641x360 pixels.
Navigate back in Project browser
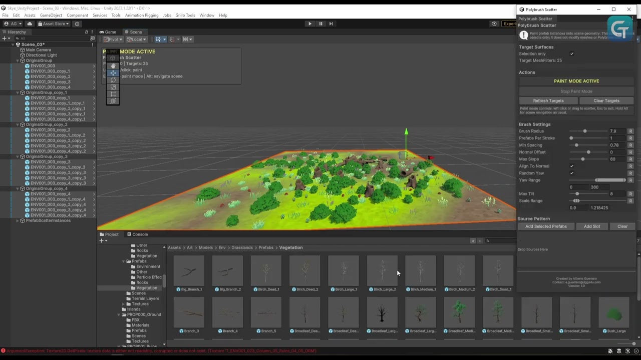(x=473, y=241)
